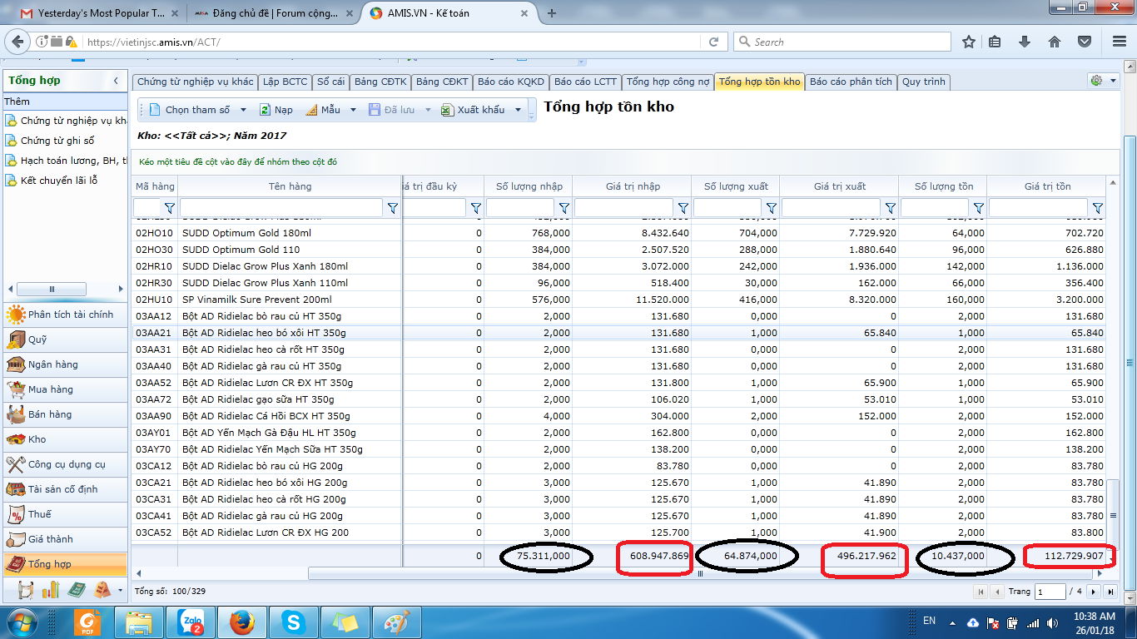The image size is (1137, 639).
Task: Click the green book icon below the sidebar
Action: 77,590
